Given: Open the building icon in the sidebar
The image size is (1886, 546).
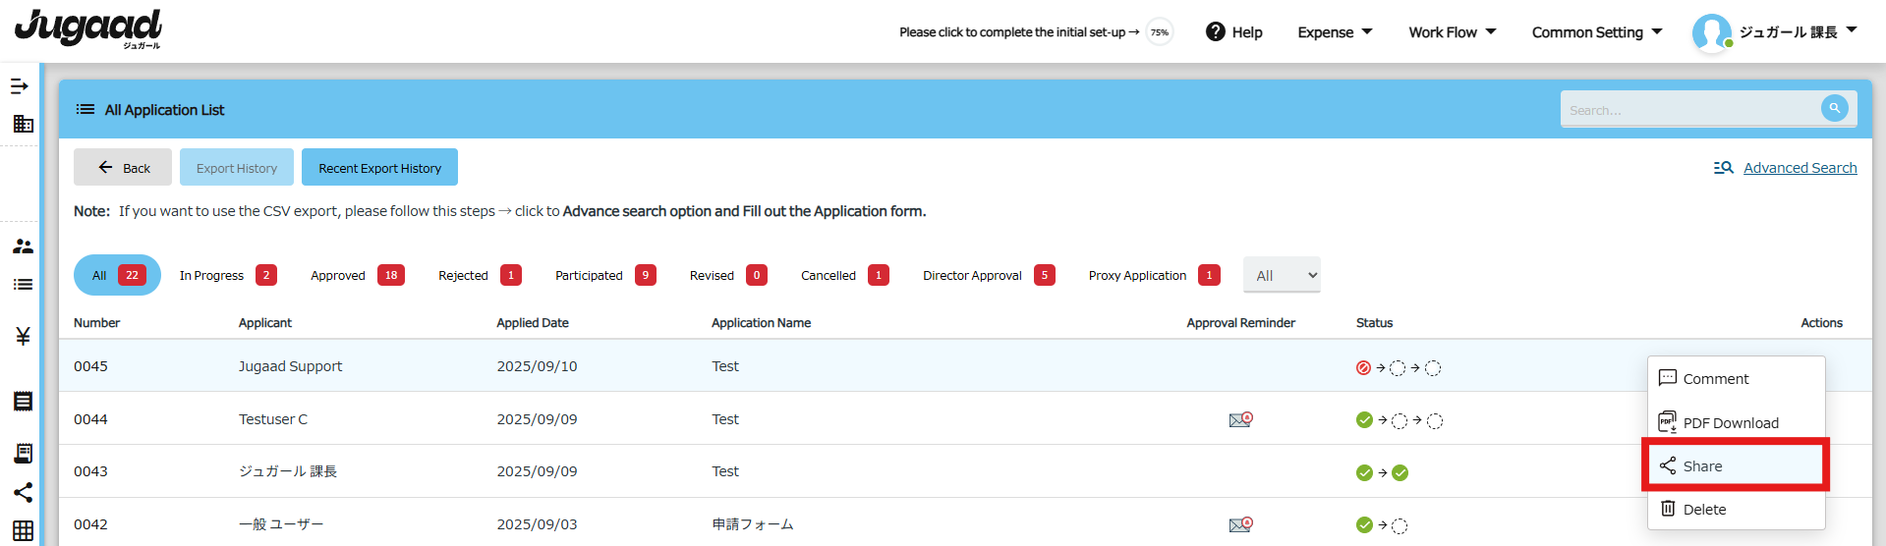Looking at the screenshot, I should [23, 124].
